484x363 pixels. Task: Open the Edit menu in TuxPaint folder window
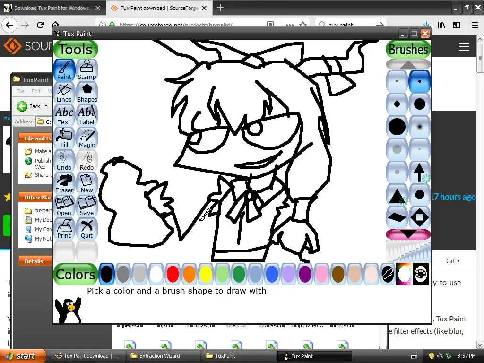point(36,91)
